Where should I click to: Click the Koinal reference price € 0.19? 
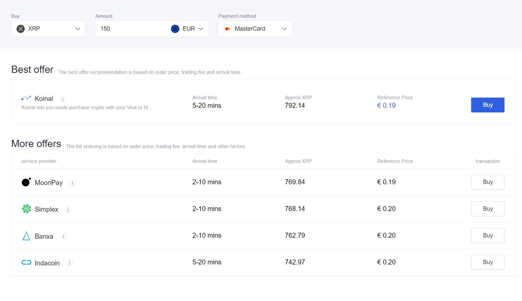(386, 105)
